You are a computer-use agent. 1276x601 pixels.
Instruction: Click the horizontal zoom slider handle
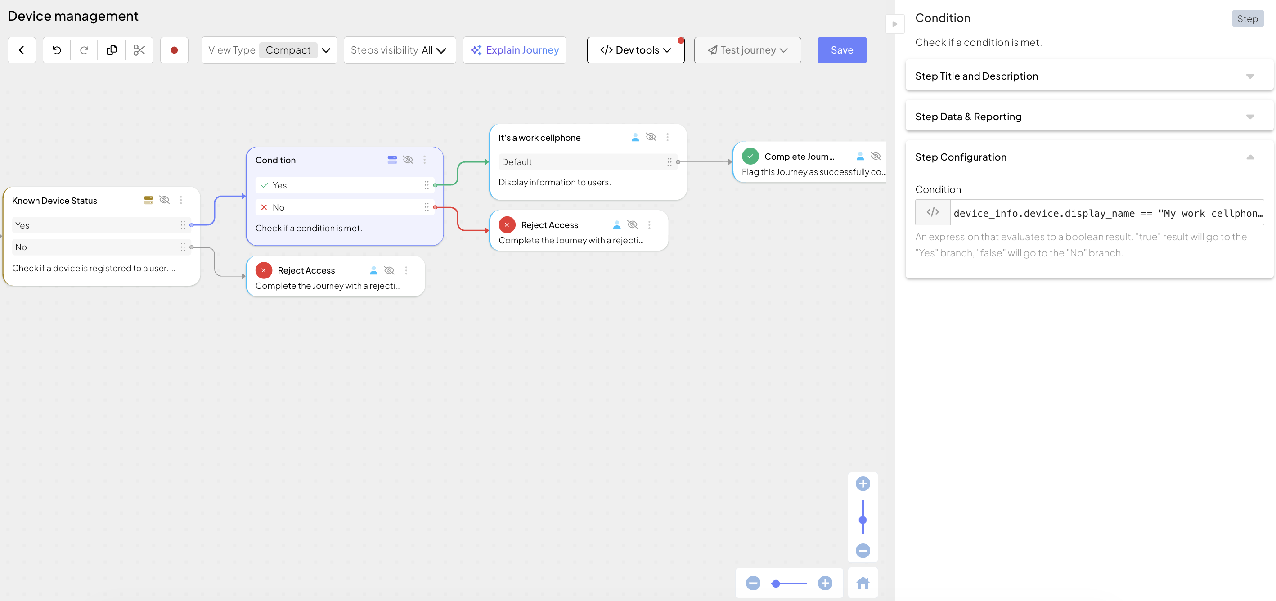pos(776,583)
